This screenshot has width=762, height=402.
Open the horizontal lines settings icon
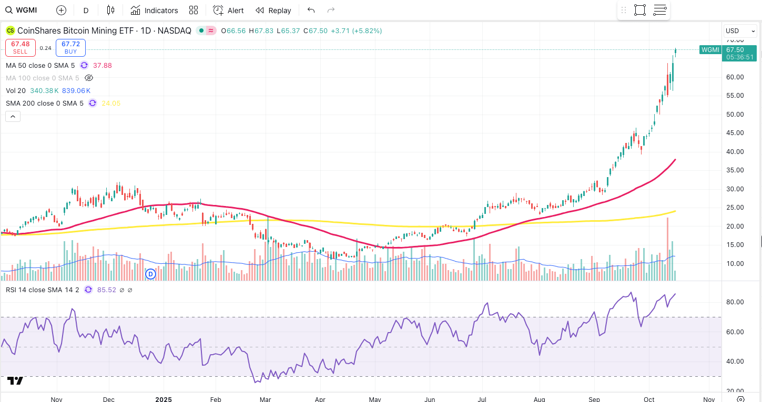click(x=660, y=11)
